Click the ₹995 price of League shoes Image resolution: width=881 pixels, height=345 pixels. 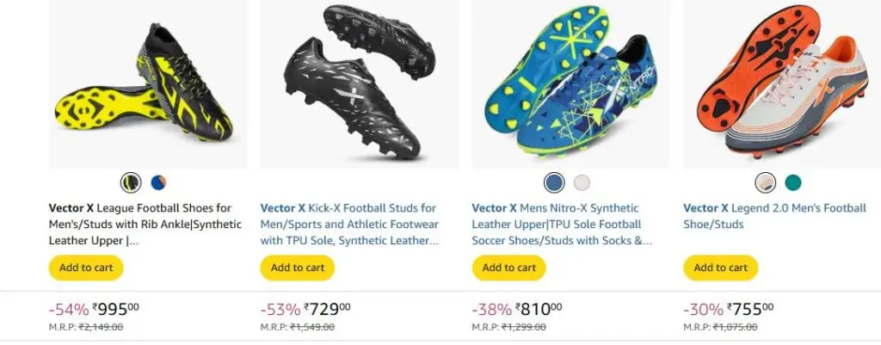(x=115, y=309)
